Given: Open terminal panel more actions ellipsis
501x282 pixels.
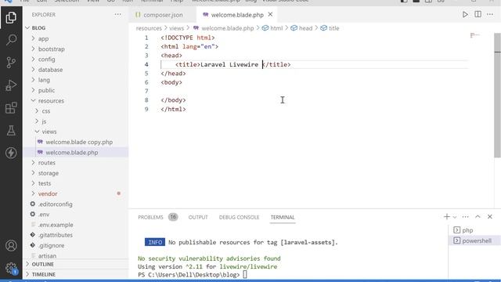Looking at the screenshot, I should (x=465, y=217).
